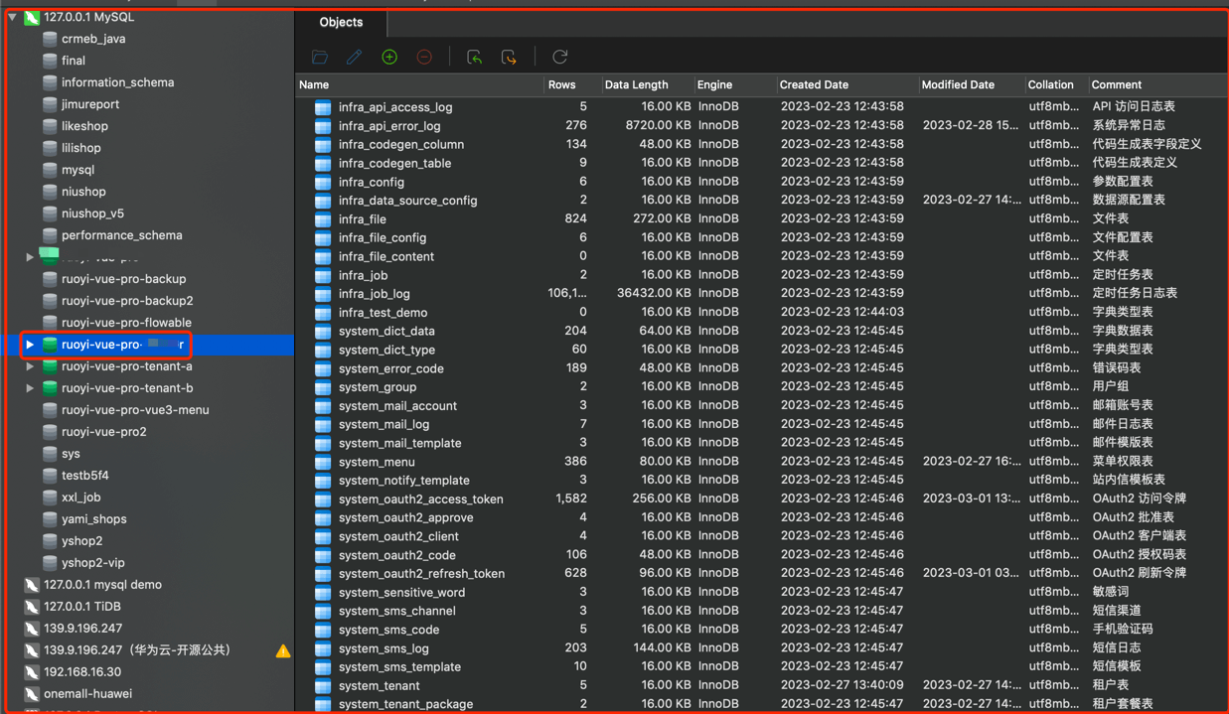
Task: Select the infra_api_error_log table row
Action: [388, 126]
